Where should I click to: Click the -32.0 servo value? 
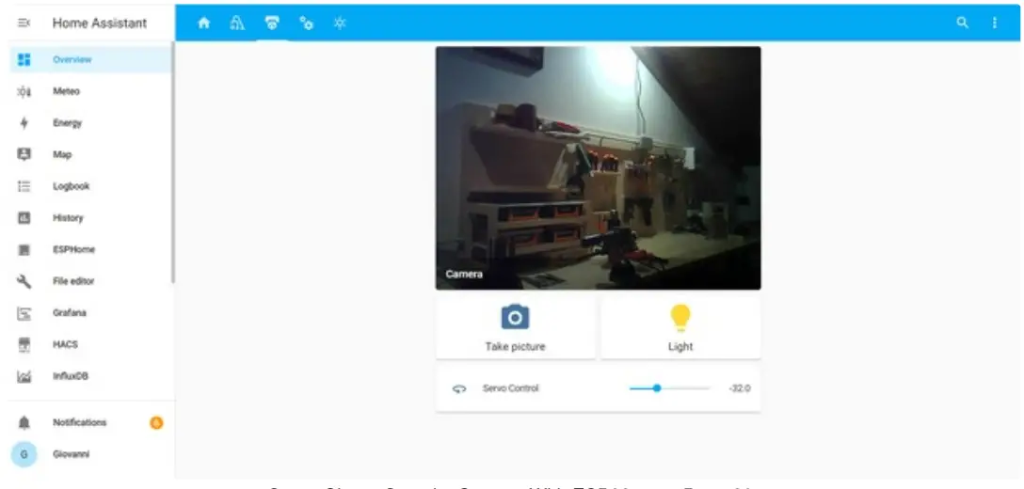click(x=740, y=388)
